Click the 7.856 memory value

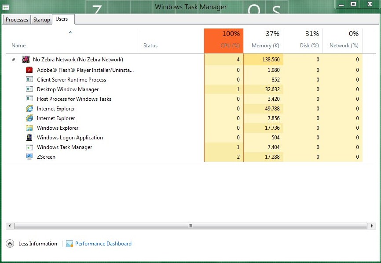pos(273,118)
